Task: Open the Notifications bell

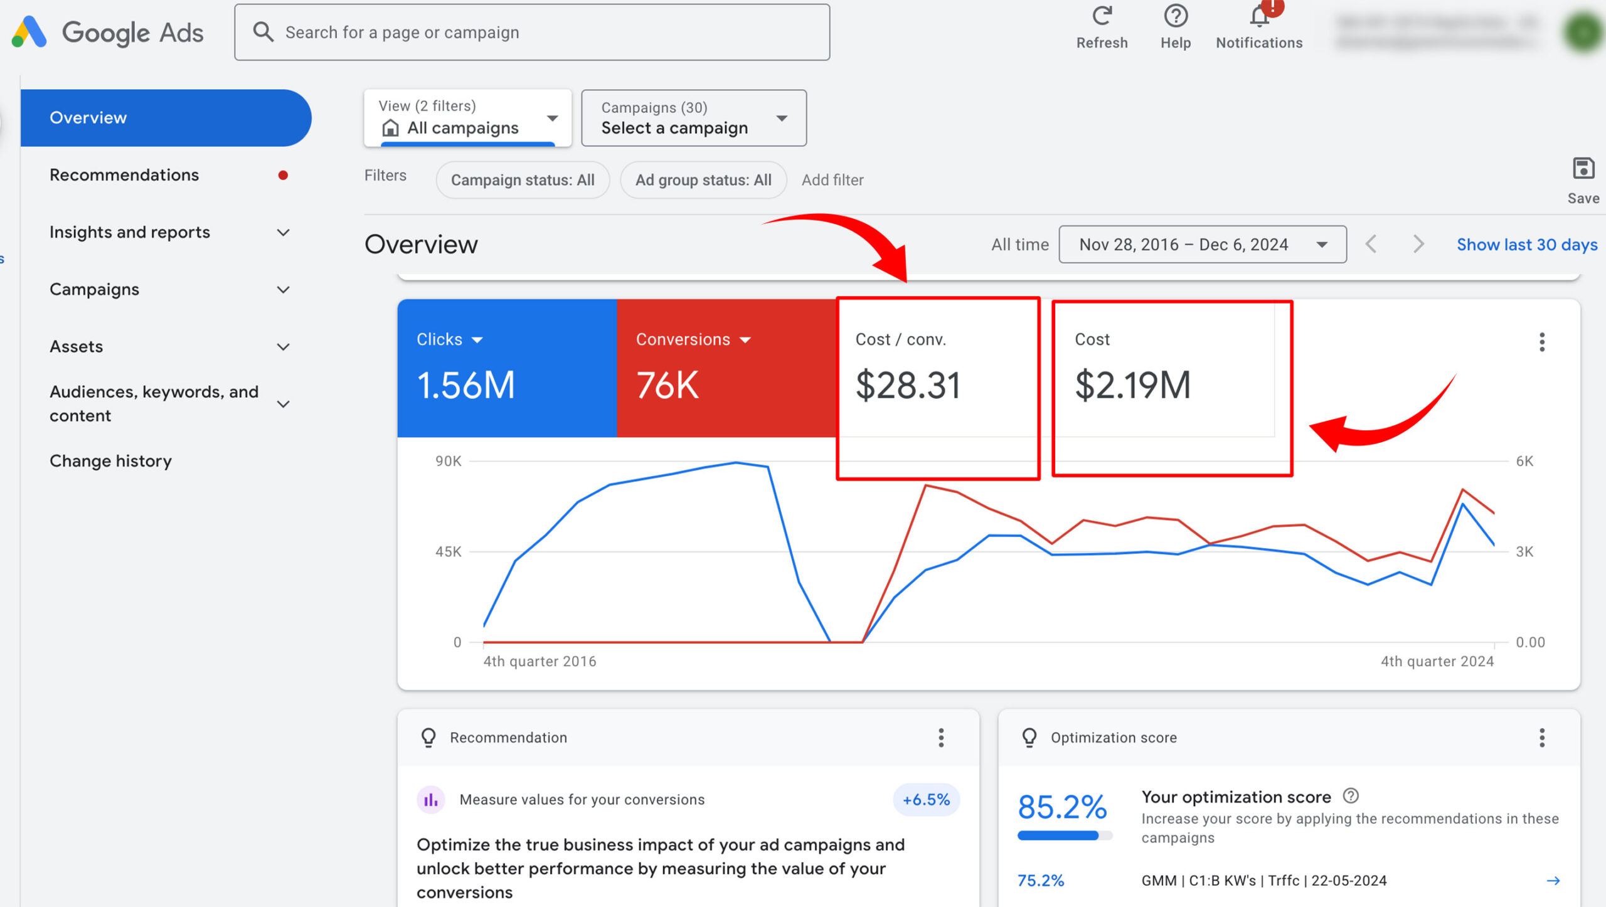Action: coord(1259,18)
